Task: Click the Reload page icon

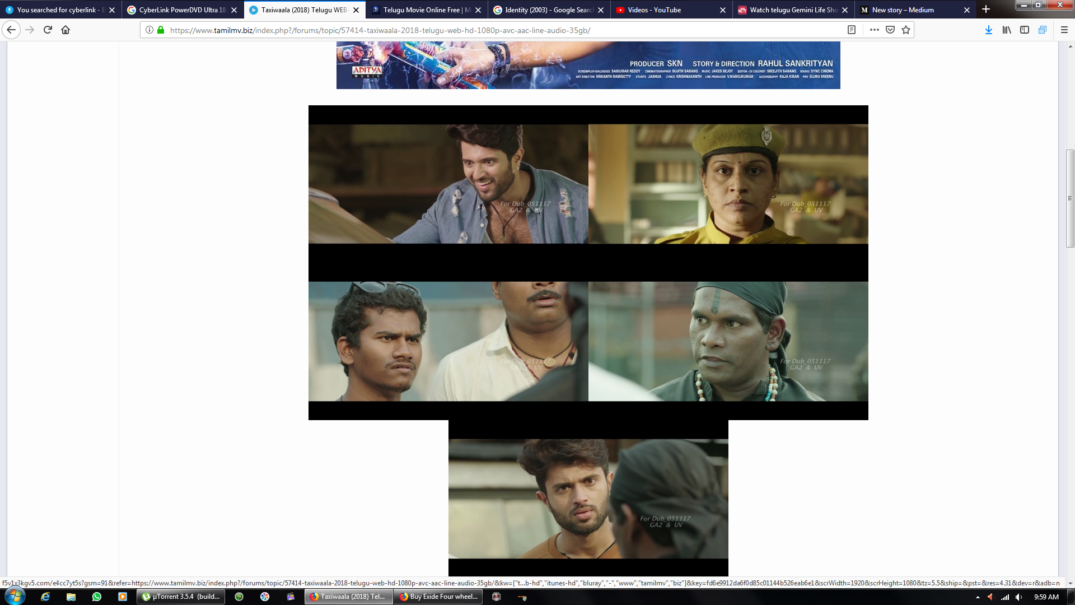Action: 48,30
